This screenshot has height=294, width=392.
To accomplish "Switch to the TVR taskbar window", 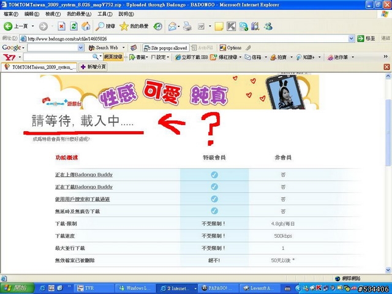I will point(94,288).
